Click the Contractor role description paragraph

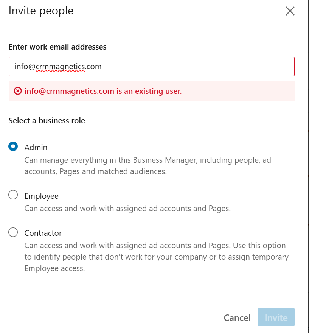pyautogui.click(x=155, y=257)
